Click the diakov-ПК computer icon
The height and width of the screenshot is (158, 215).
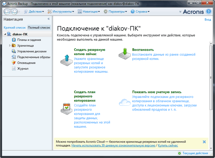9,34
